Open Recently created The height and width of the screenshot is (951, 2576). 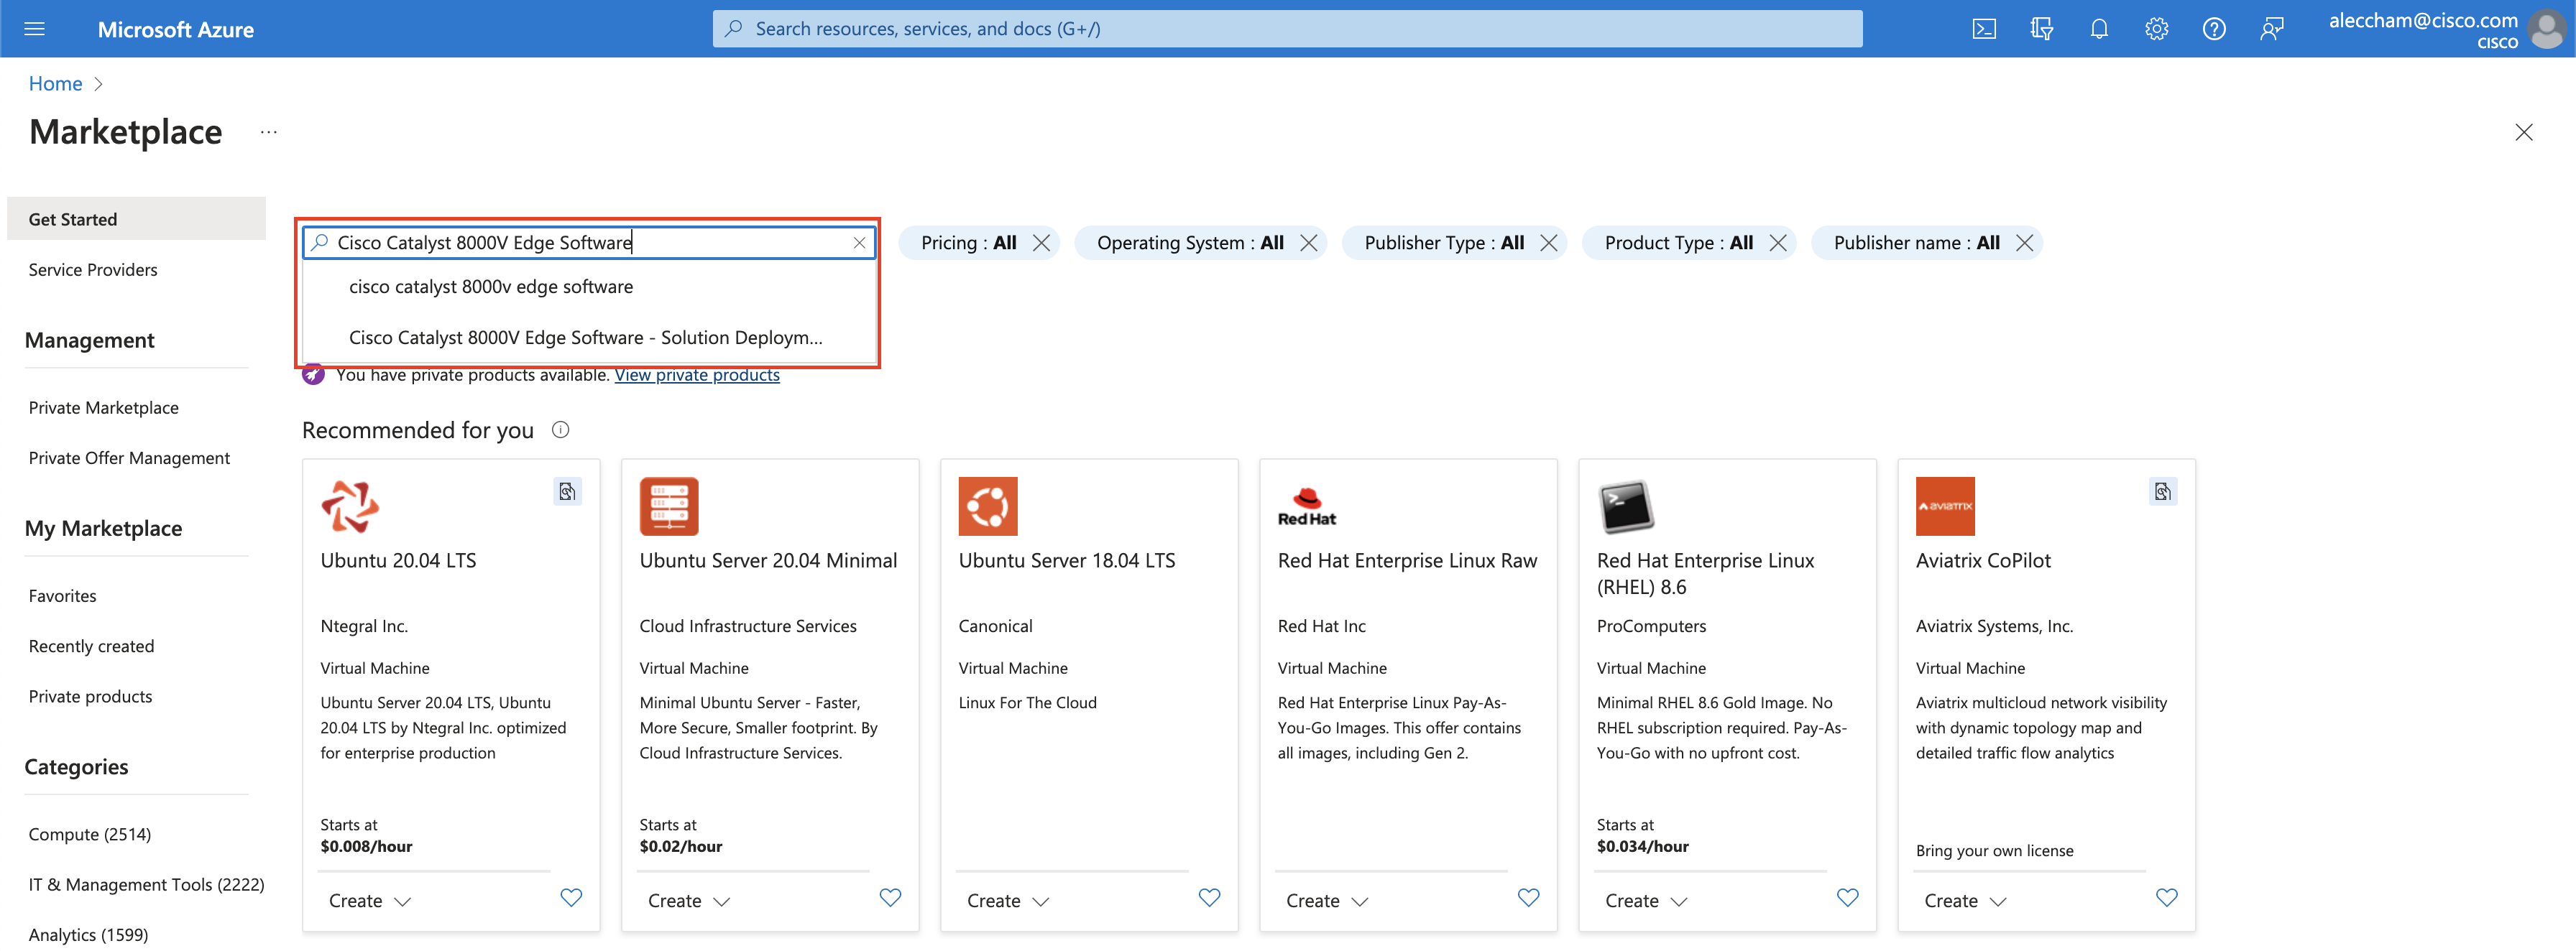click(x=91, y=646)
